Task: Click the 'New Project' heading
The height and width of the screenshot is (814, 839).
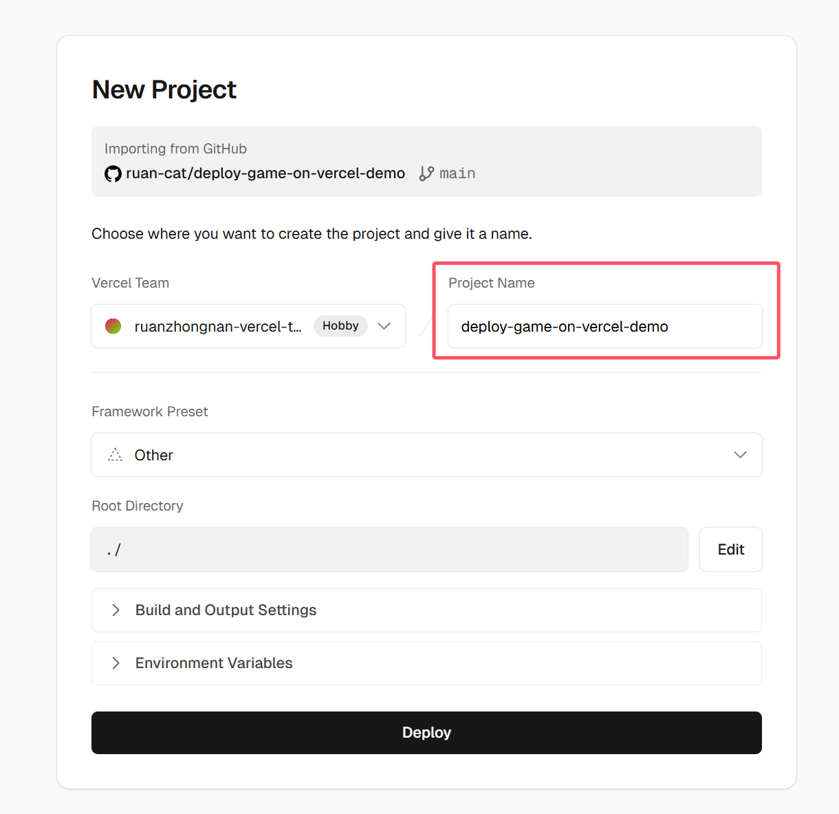Action: tap(164, 89)
